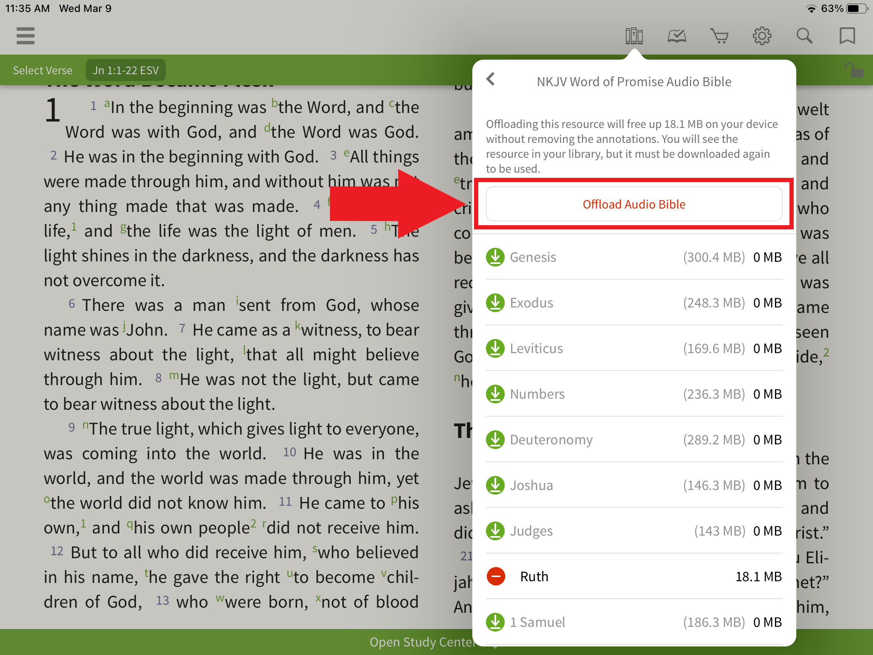The height and width of the screenshot is (655, 873).
Task: Open the Jn 1:1-22 ESV reference
Action: 126,70
